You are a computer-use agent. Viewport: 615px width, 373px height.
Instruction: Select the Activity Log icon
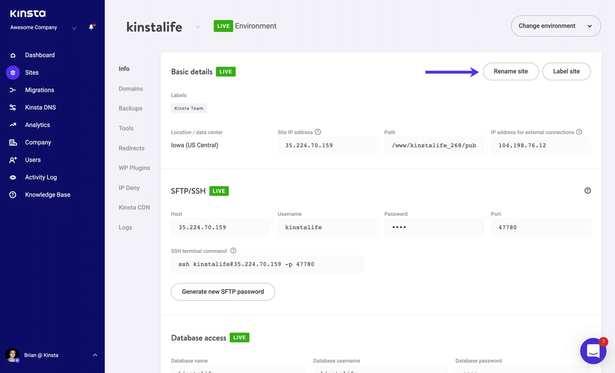click(12, 177)
